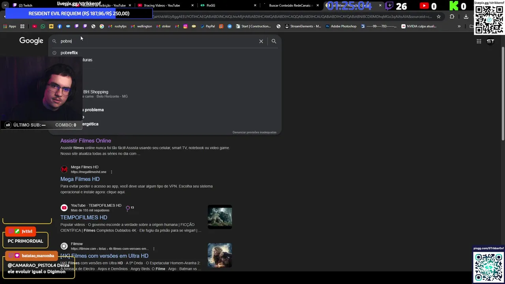Viewport: 505px width, 284px height.
Task: Select the pobreflix search suggestion
Action: 165,52
